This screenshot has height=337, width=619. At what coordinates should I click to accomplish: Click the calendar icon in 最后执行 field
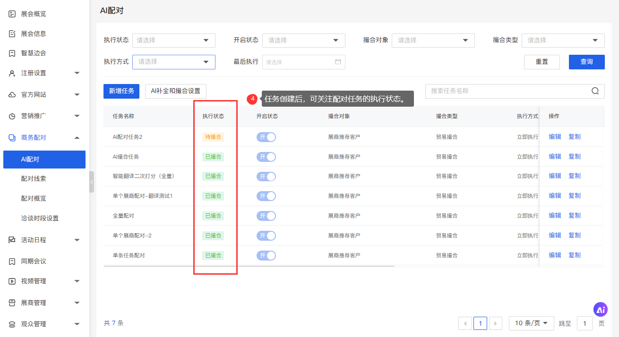(338, 62)
